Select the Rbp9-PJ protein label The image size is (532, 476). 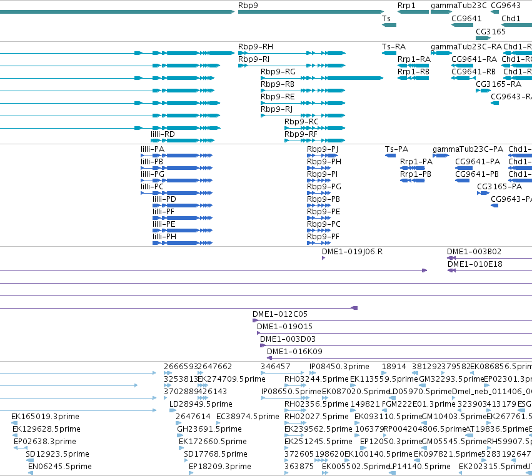point(323,149)
